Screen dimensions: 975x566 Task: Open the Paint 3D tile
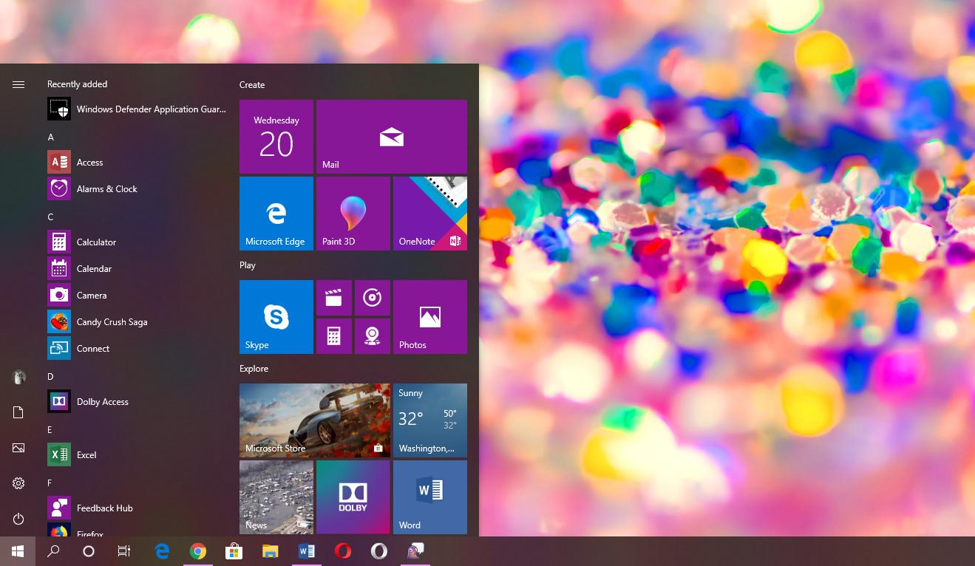pos(353,214)
